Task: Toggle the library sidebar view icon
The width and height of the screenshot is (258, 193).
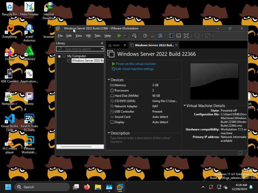Action: click(171, 36)
